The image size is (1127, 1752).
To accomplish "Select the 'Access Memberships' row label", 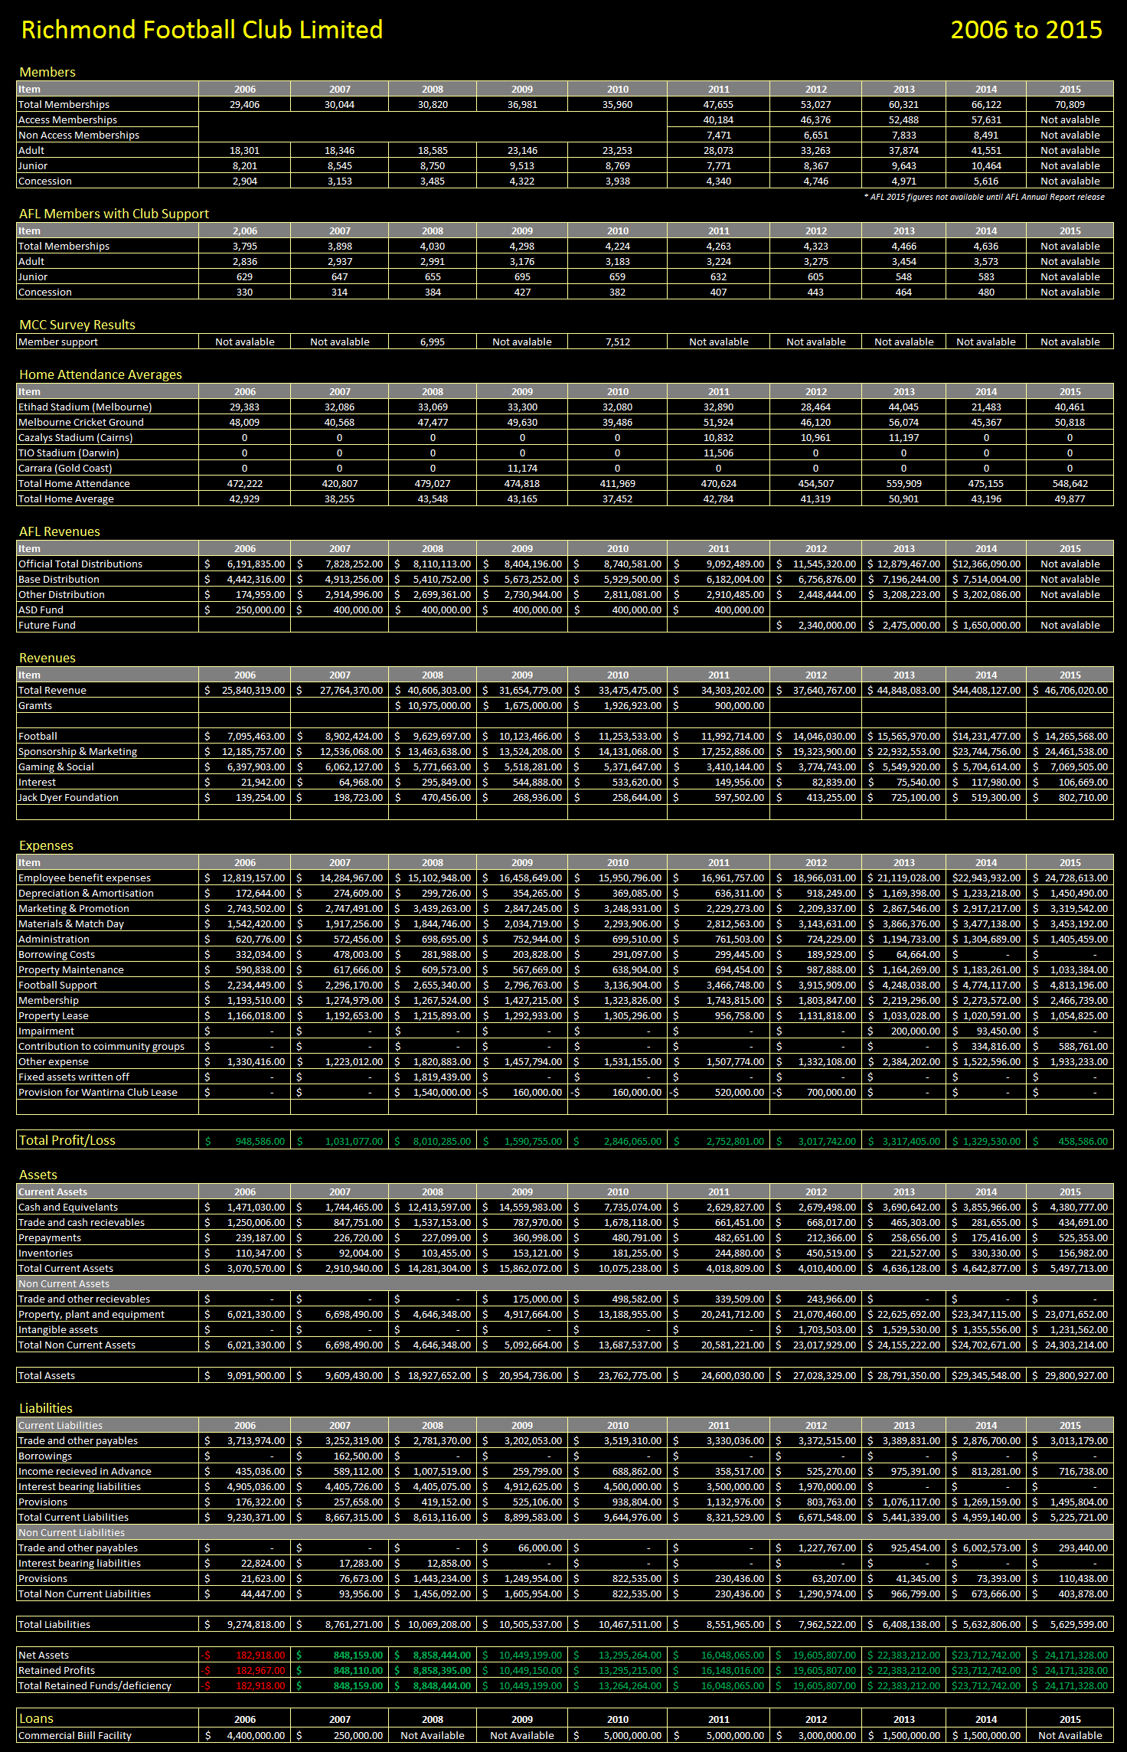I will pyautogui.click(x=68, y=119).
